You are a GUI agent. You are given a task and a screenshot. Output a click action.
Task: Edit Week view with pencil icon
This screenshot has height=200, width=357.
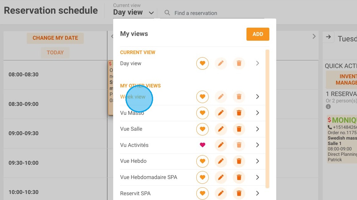(x=221, y=97)
